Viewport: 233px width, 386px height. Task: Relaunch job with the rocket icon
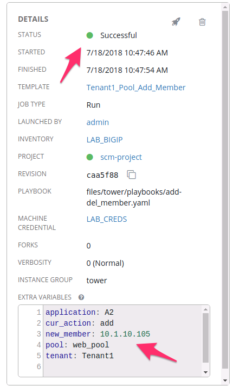pyautogui.click(x=176, y=22)
